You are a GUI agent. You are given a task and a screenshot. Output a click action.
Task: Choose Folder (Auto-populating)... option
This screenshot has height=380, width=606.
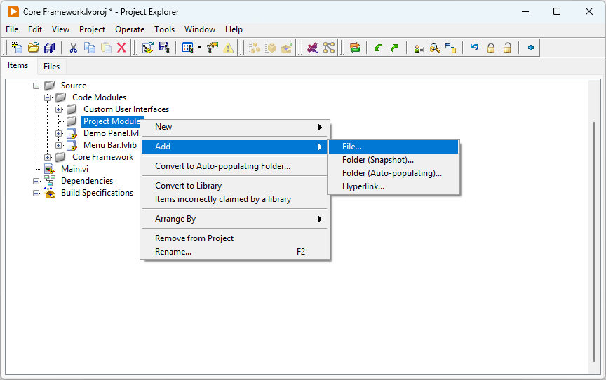tap(393, 173)
